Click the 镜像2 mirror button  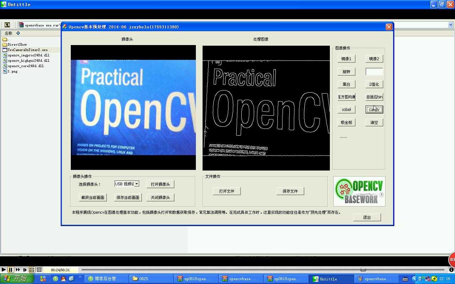374,59
